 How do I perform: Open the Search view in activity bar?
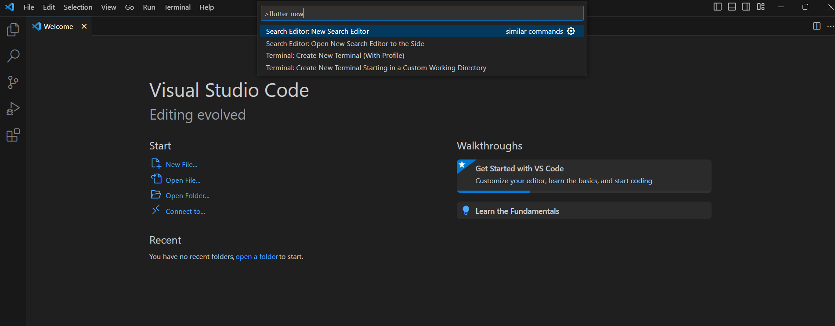(x=13, y=56)
